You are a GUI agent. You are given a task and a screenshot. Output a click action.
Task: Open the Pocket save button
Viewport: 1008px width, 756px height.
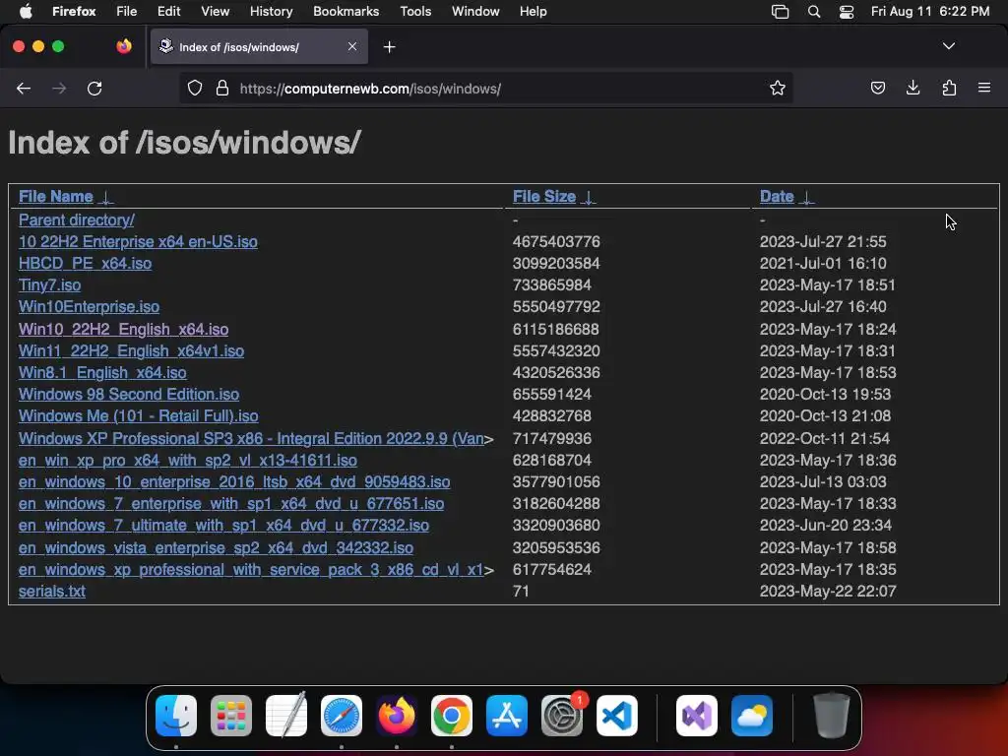(x=877, y=88)
